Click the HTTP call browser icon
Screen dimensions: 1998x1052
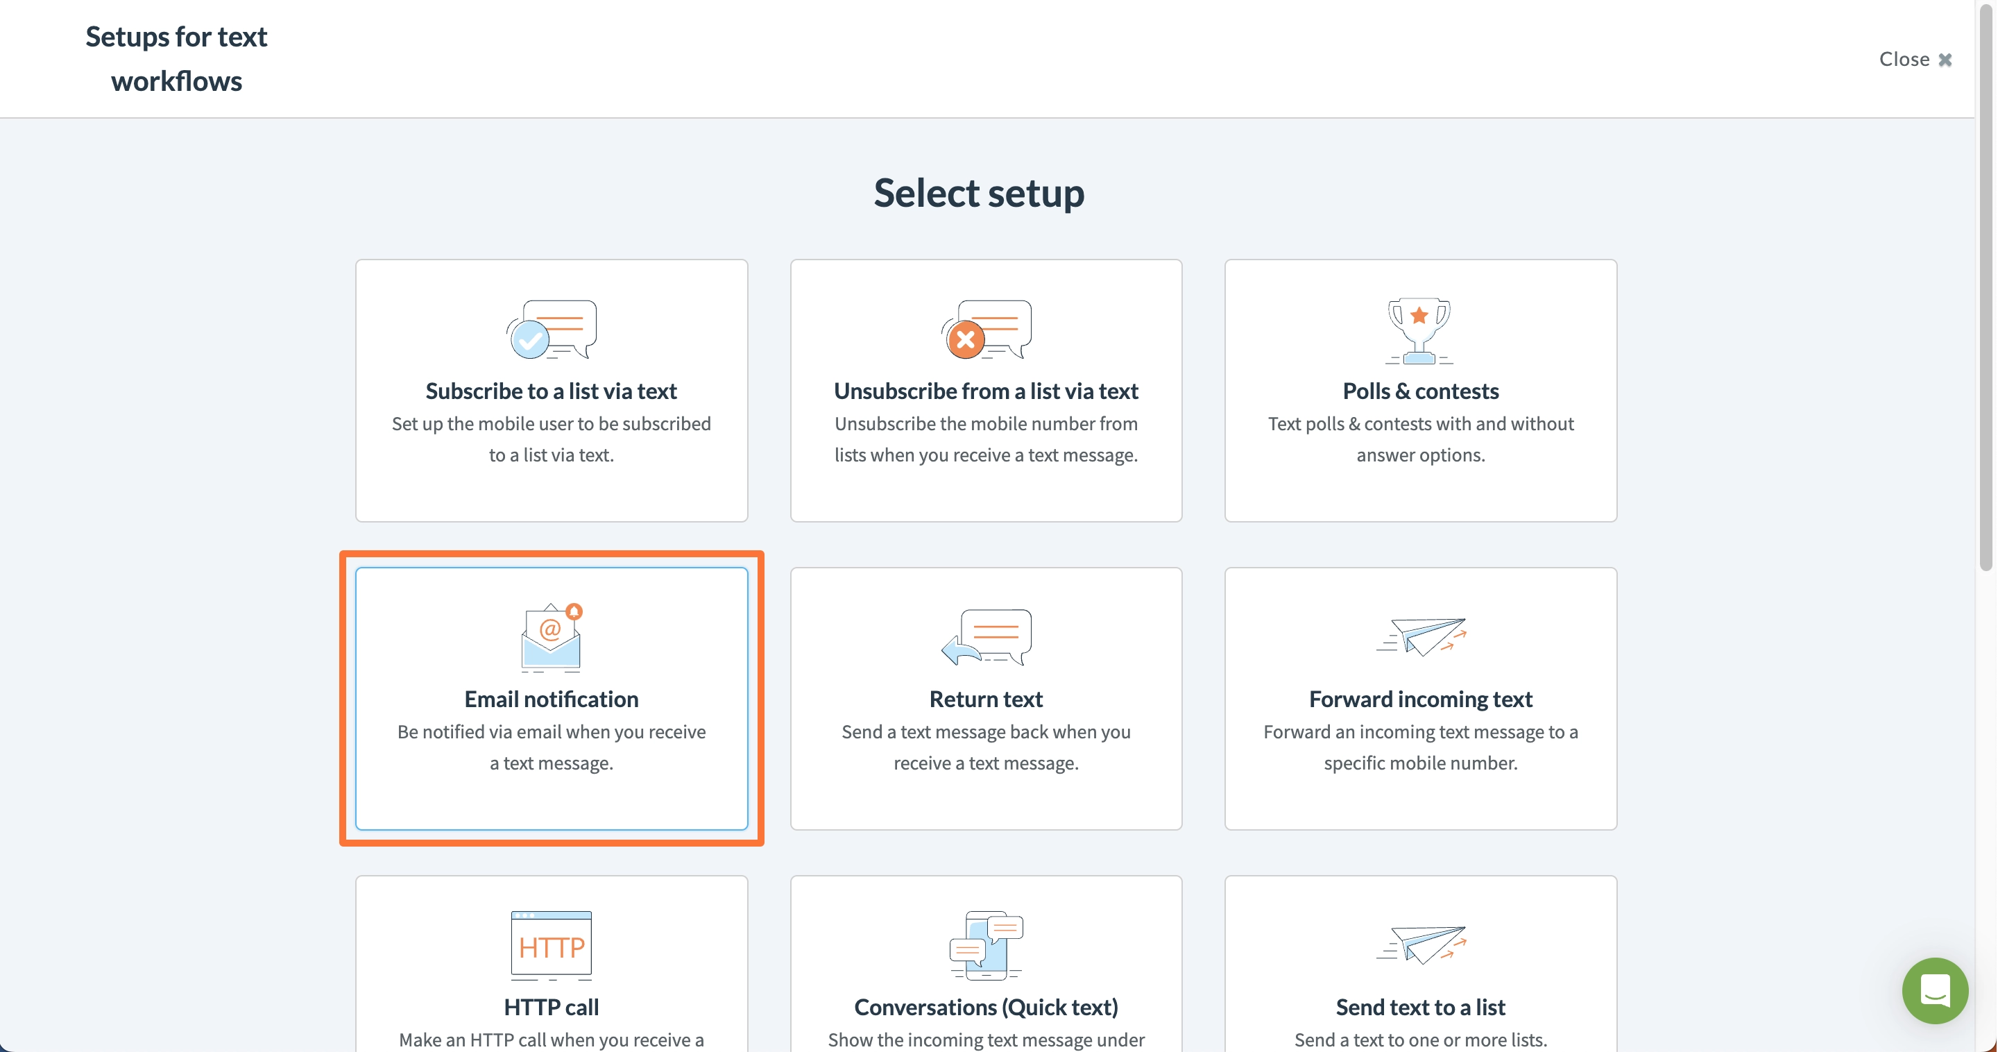(552, 945)
